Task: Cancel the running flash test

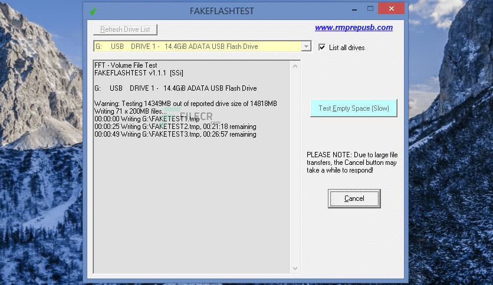Action: pyautogui.click(x=354, y=198)
